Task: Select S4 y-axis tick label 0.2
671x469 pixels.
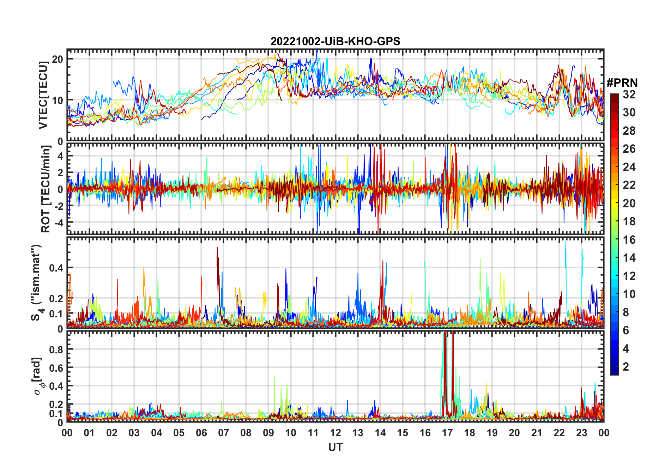Action: click(x=56, y=298)
